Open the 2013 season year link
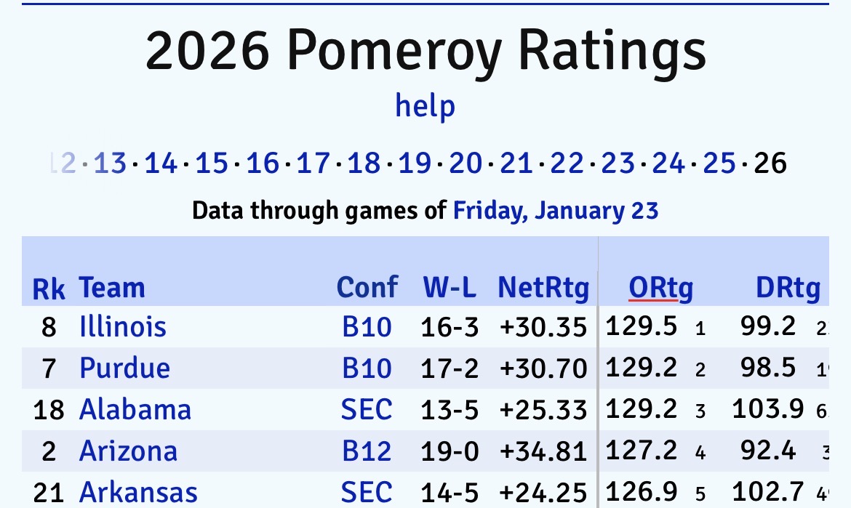This screenshot has width=851, height=508. coord(111,164)
